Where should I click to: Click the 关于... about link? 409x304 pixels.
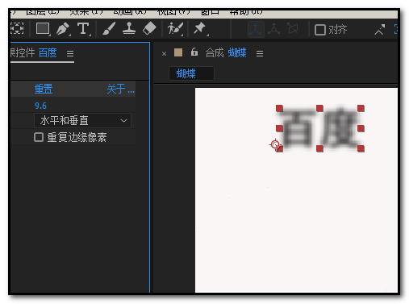pos(120,89)
